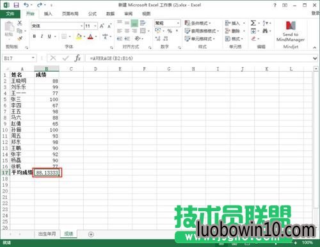Click the Save icon in quick access toolbar

coord(16,4)
